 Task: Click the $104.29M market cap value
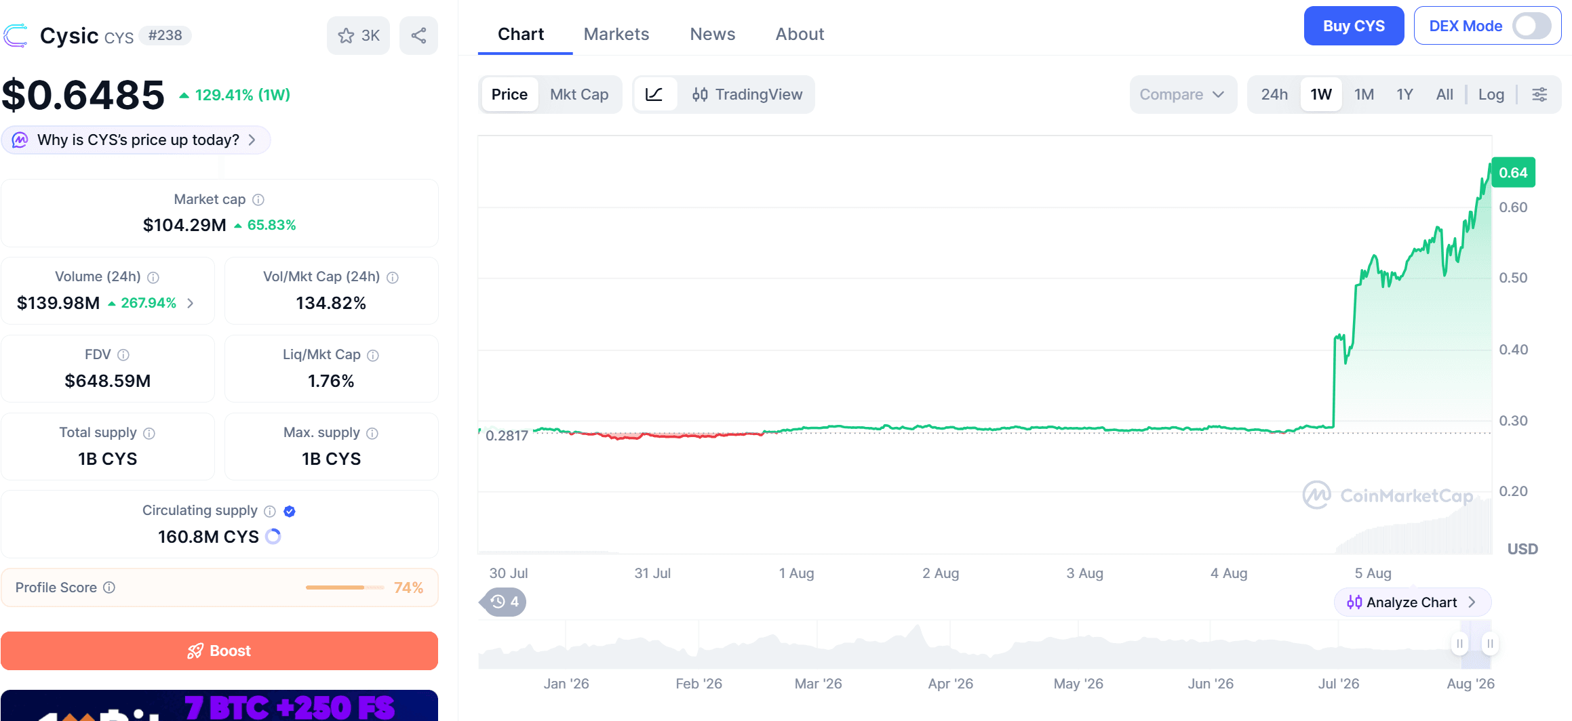[184, 225]
